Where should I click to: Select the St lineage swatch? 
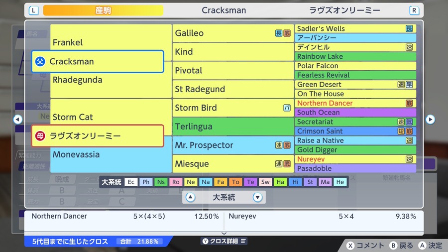tap(310, 182)
